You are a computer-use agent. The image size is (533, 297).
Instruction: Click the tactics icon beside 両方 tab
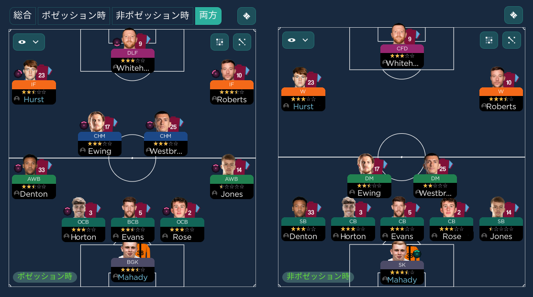[246, 16]
